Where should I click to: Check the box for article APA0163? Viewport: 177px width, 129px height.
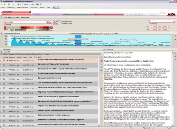(1, 84)
